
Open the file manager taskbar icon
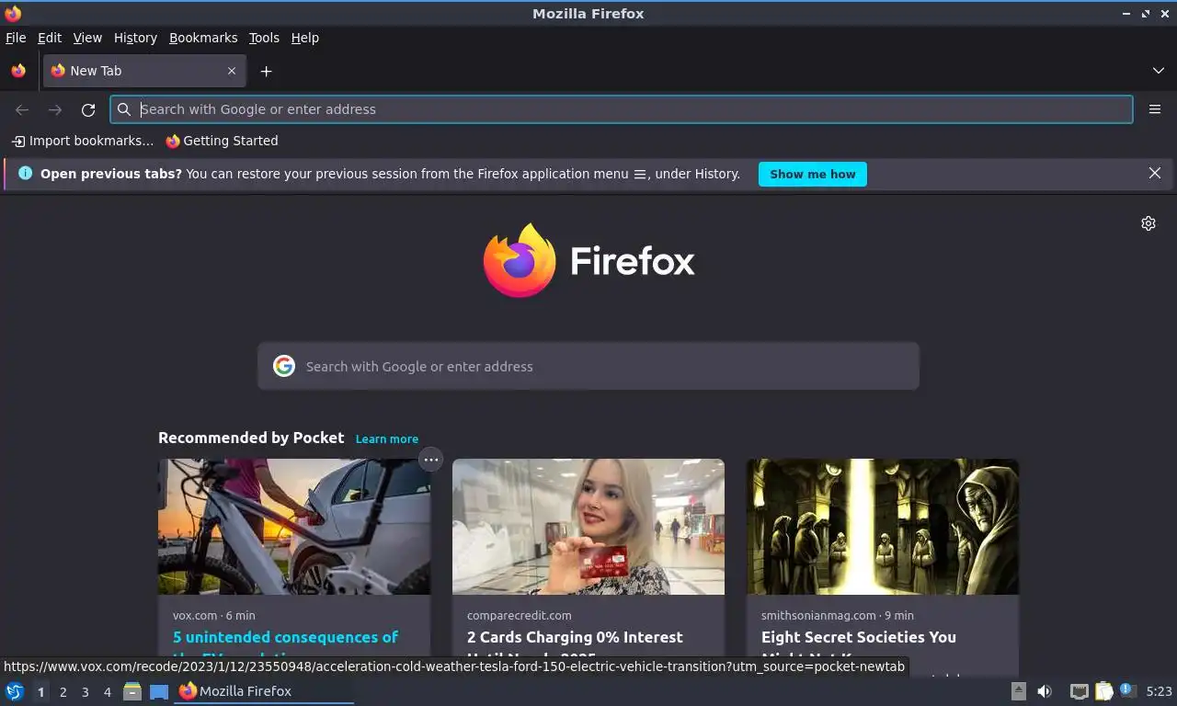click(x=132, y=691)
